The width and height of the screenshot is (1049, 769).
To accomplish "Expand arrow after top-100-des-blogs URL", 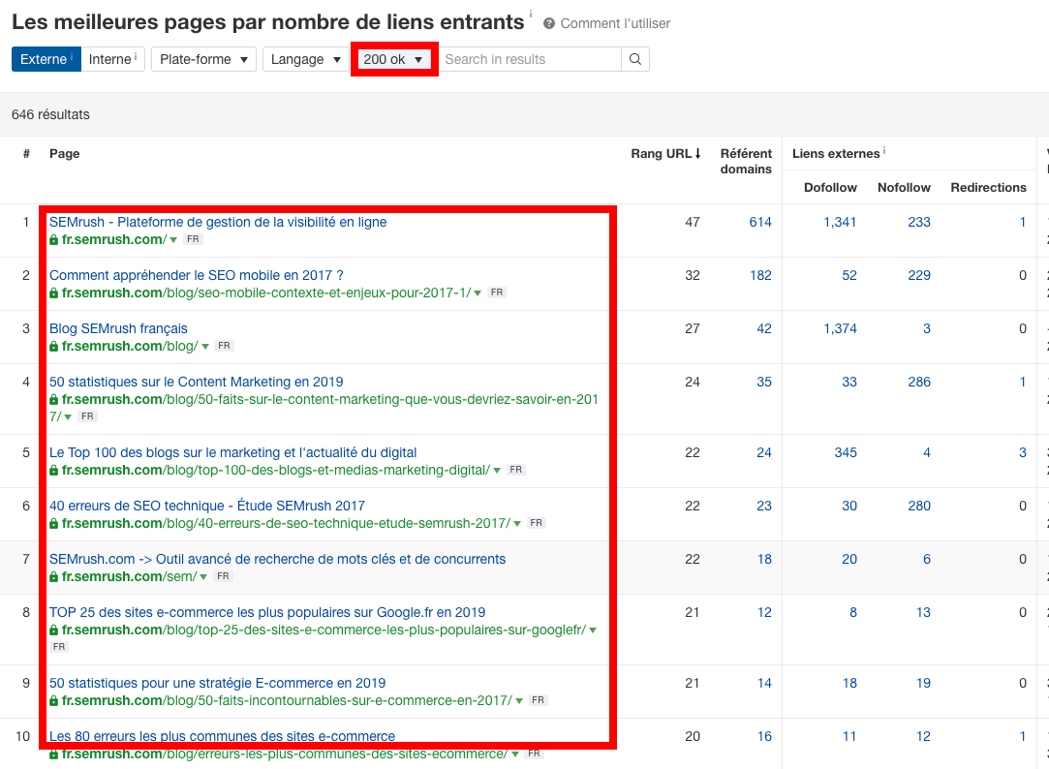I will (x=497, y=471).
